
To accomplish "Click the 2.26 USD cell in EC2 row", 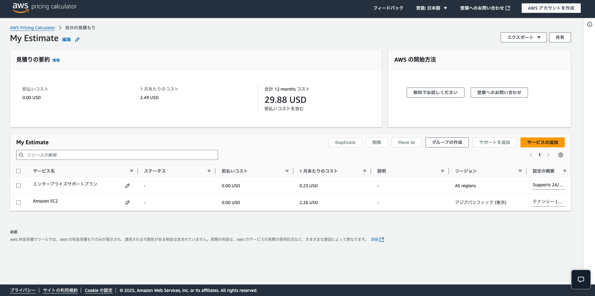I will (x=309, y=203).
